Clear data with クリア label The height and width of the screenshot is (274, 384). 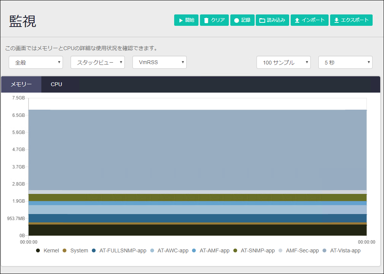pos(218,20)
